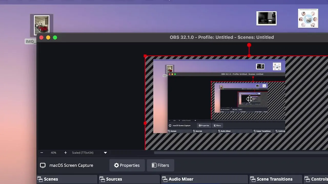The width and height of the screenshot is (328, 184).
Task: Open the Filters dialog
Action: click(160, 165)
